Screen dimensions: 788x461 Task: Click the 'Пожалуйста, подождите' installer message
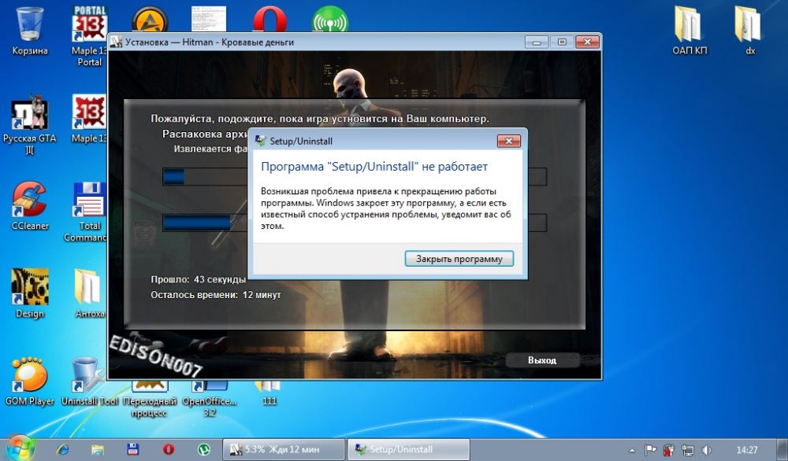point(320,119)
